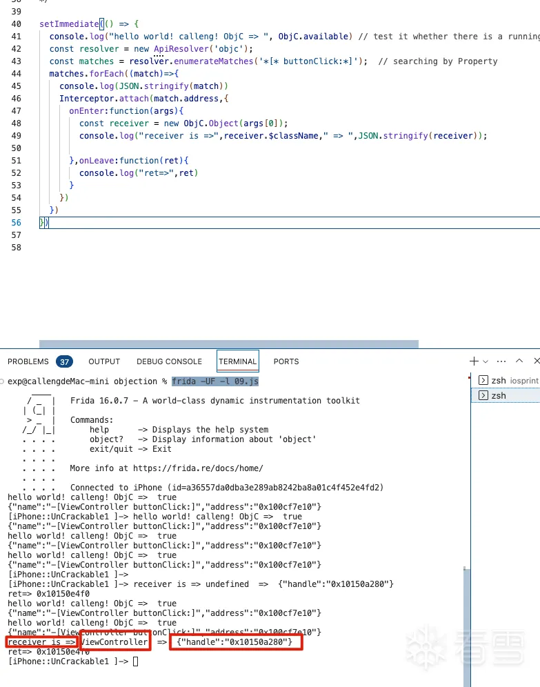The image size is (540, 687).
Task: Click the problems count badge 37
Action: 64,362
